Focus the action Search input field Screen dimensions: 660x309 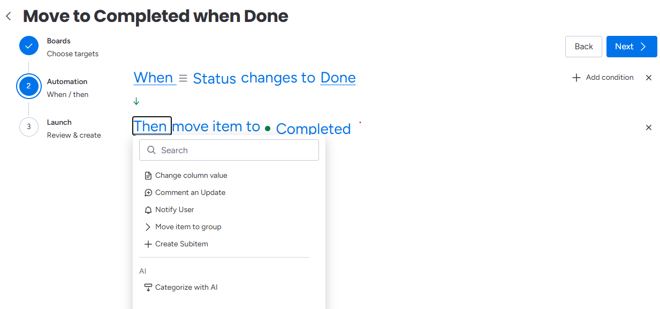[229, 150]
